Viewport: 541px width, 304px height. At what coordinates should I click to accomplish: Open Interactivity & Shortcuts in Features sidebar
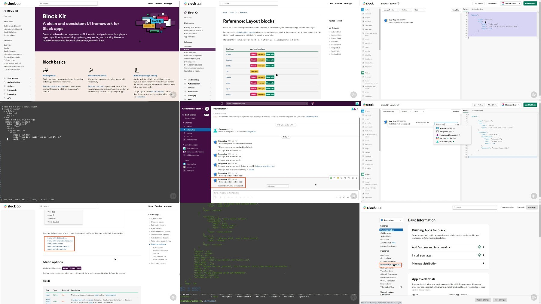390,265
